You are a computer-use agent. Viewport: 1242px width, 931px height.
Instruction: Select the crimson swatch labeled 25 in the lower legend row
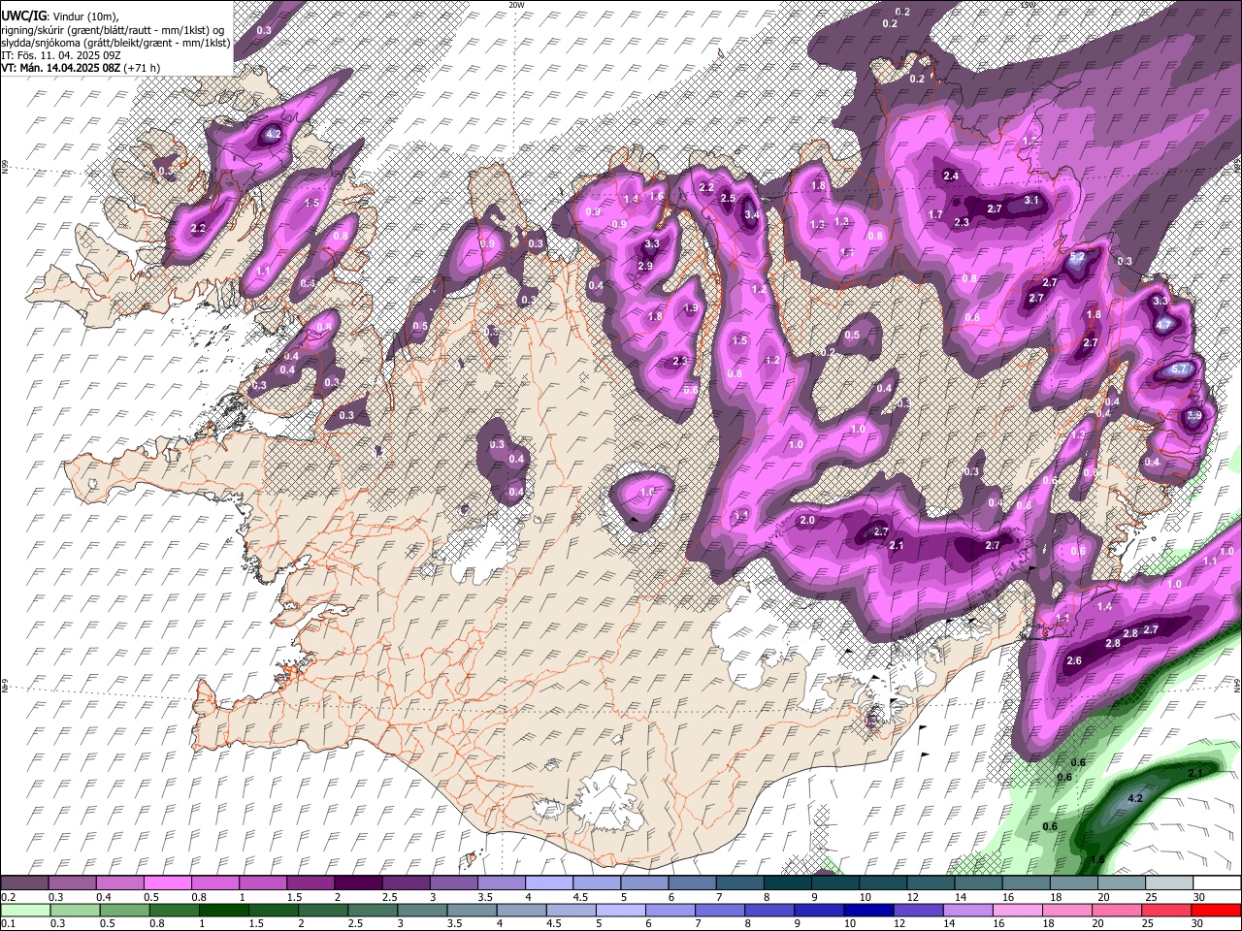(x=1165, y=910)
